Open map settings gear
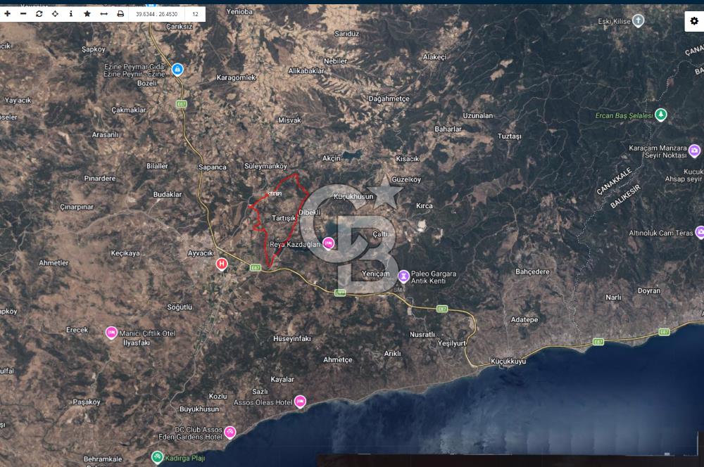 coord(694,20)
